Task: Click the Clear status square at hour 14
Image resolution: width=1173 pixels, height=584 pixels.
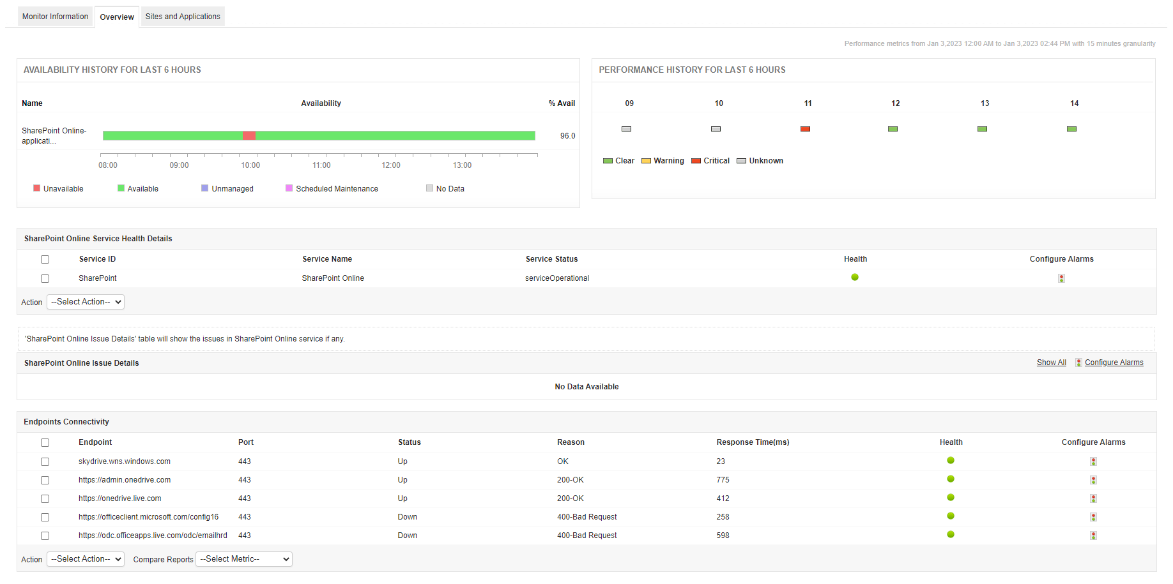Action: pyautogui.click(x=1071, y=128)
